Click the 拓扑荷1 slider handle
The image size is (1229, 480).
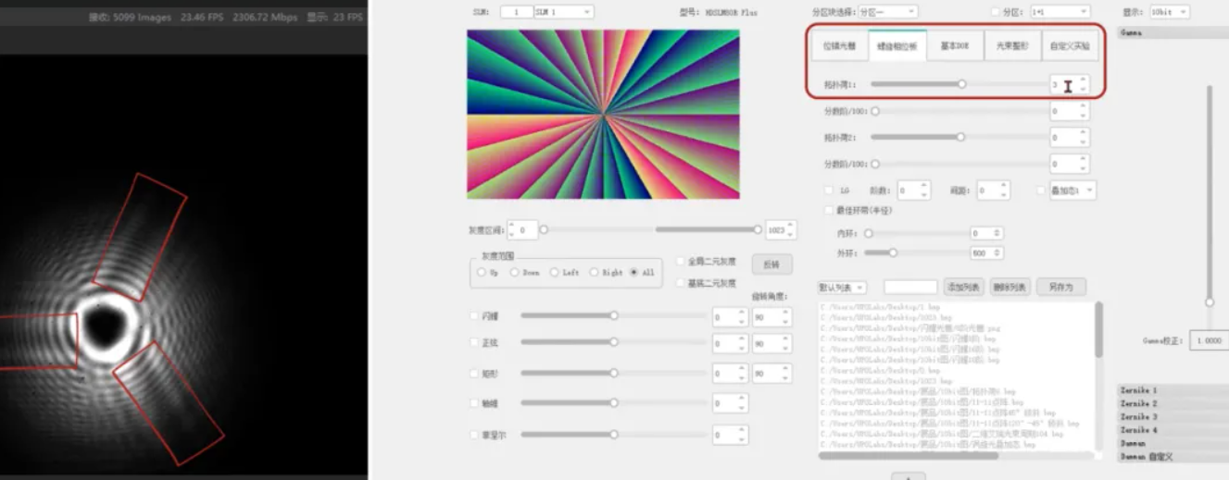961,84
